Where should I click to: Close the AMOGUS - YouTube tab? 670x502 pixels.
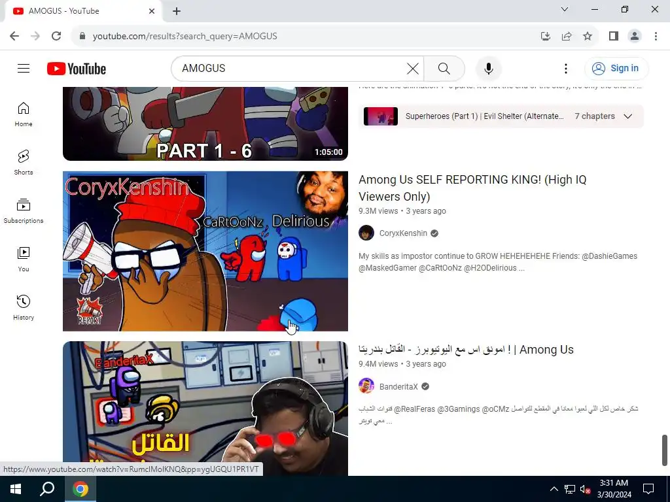(152, 11)
